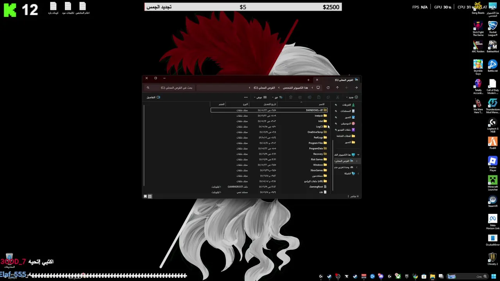Select the XboxGames folder
This screenshot has height=281, width=500.
tap(269, 170)
